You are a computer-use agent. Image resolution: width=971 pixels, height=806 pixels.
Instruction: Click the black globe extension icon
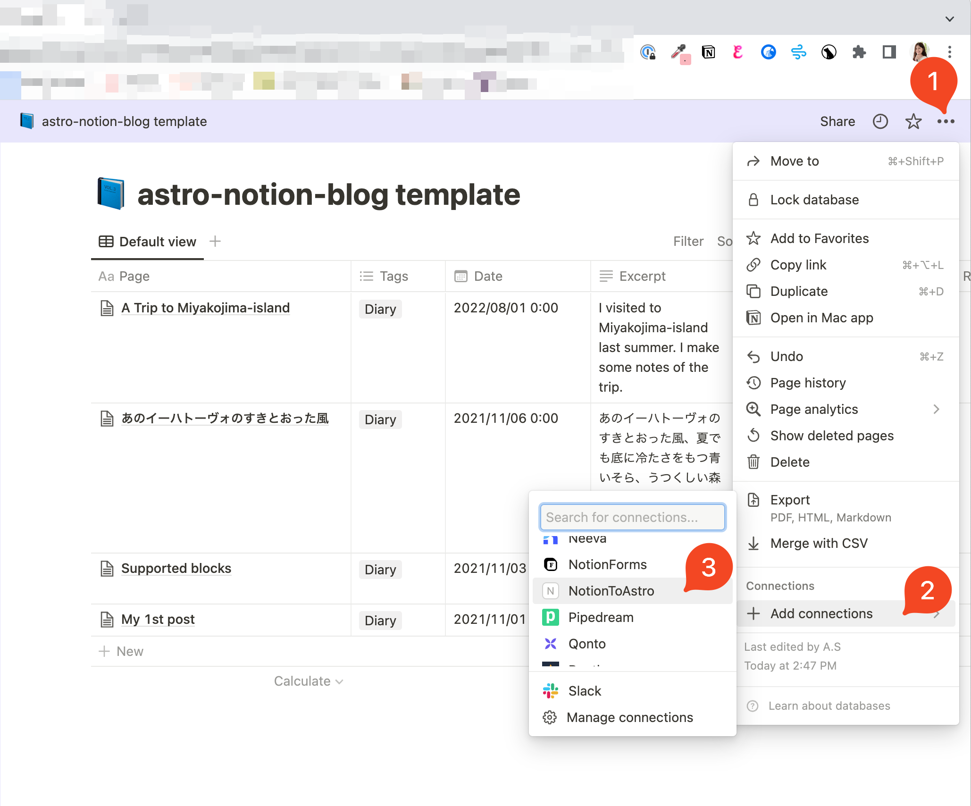829,52
